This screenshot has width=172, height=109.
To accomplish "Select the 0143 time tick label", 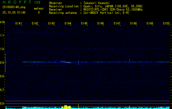I will coord(51,23).
